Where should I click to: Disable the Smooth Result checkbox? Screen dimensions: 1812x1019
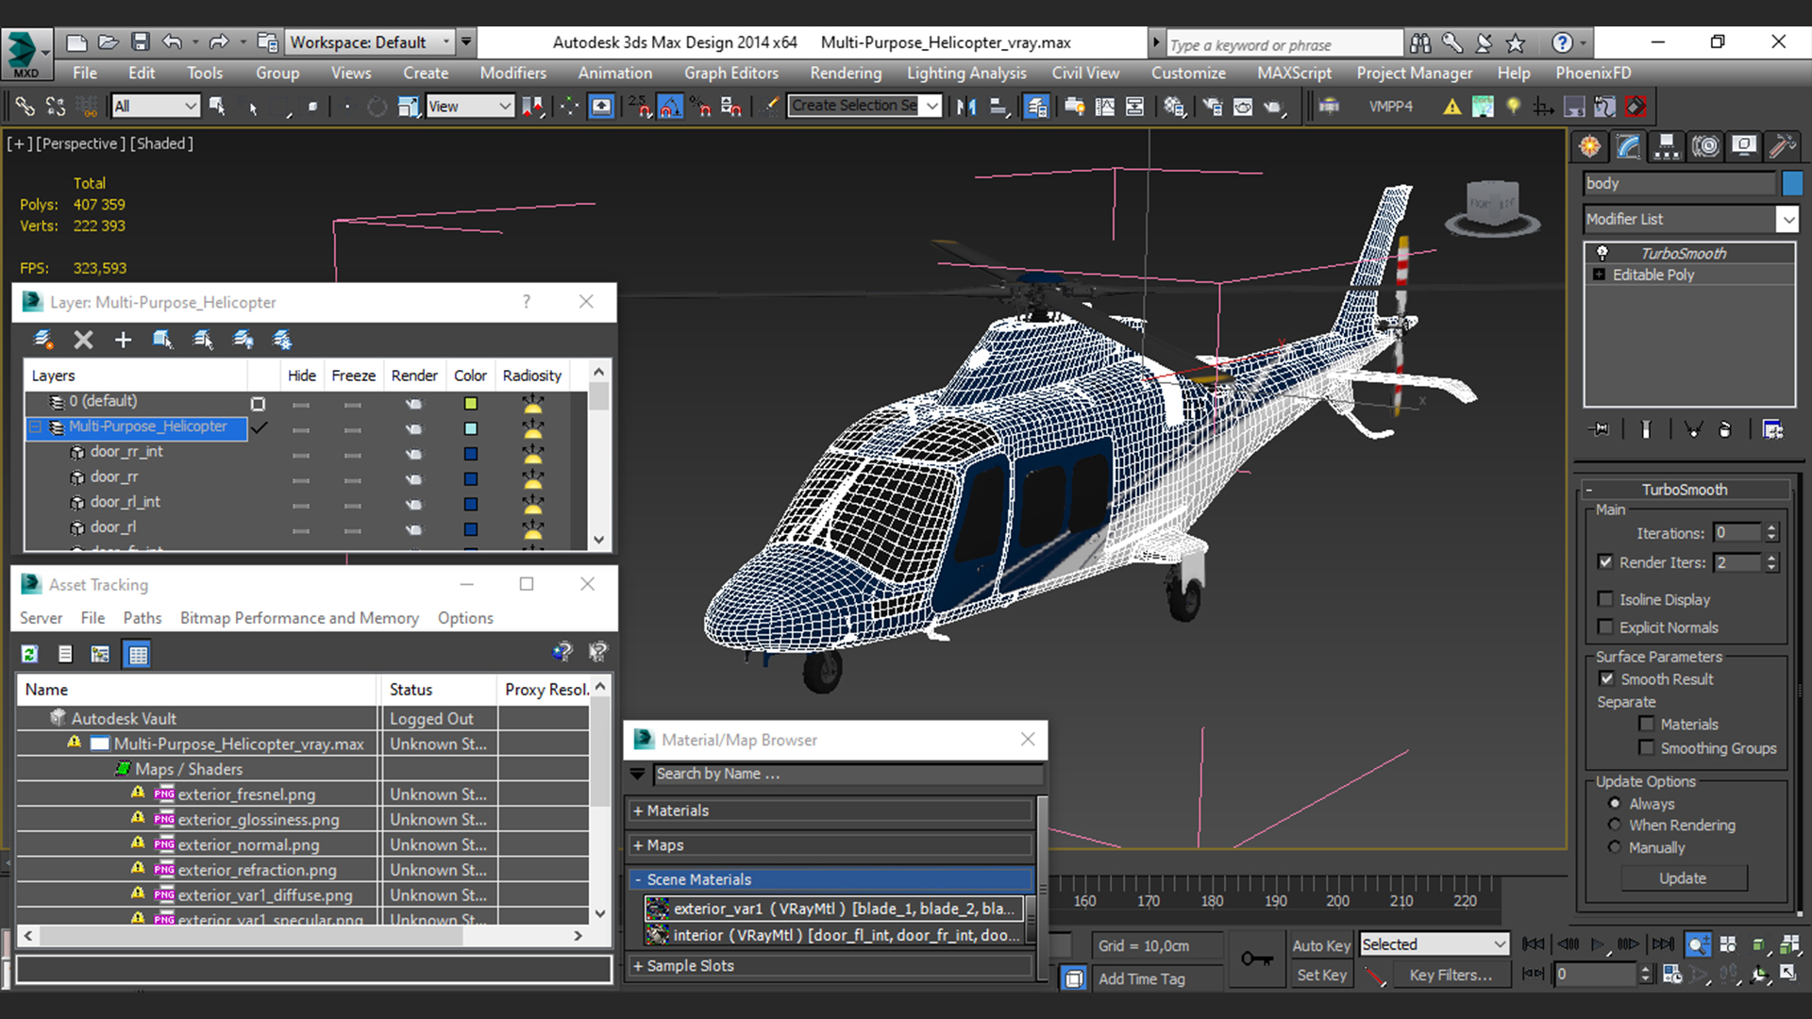[x=1606, y=678]
